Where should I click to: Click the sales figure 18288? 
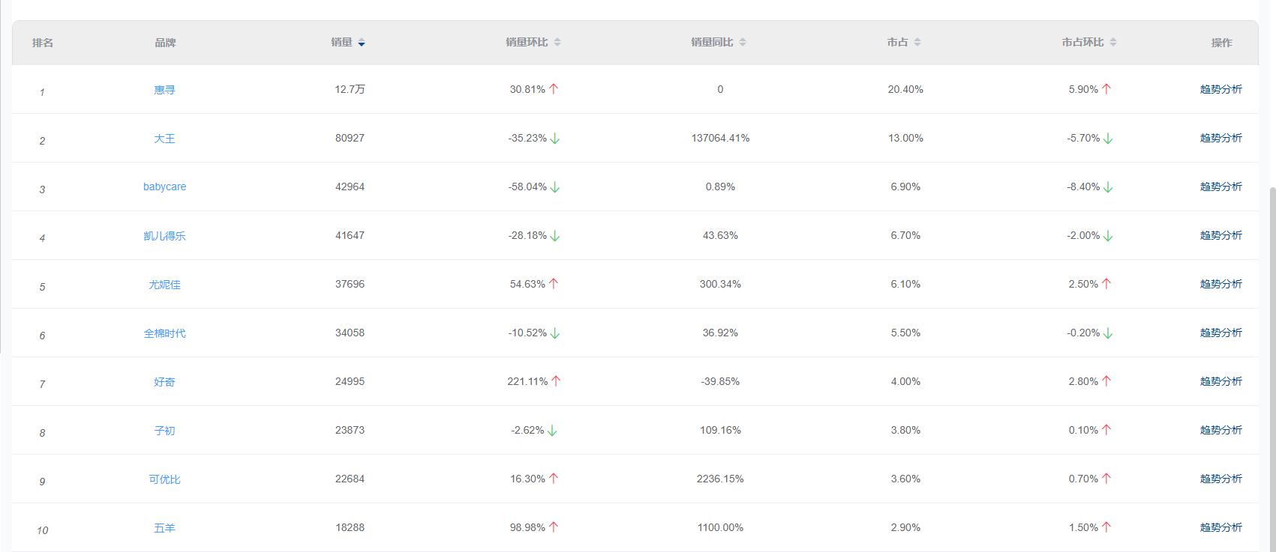coord(350,527)
